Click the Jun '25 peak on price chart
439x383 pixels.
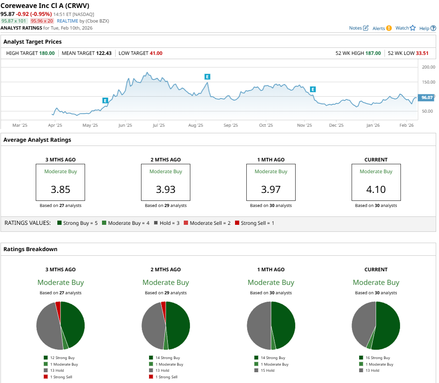(x=148, y=73)
